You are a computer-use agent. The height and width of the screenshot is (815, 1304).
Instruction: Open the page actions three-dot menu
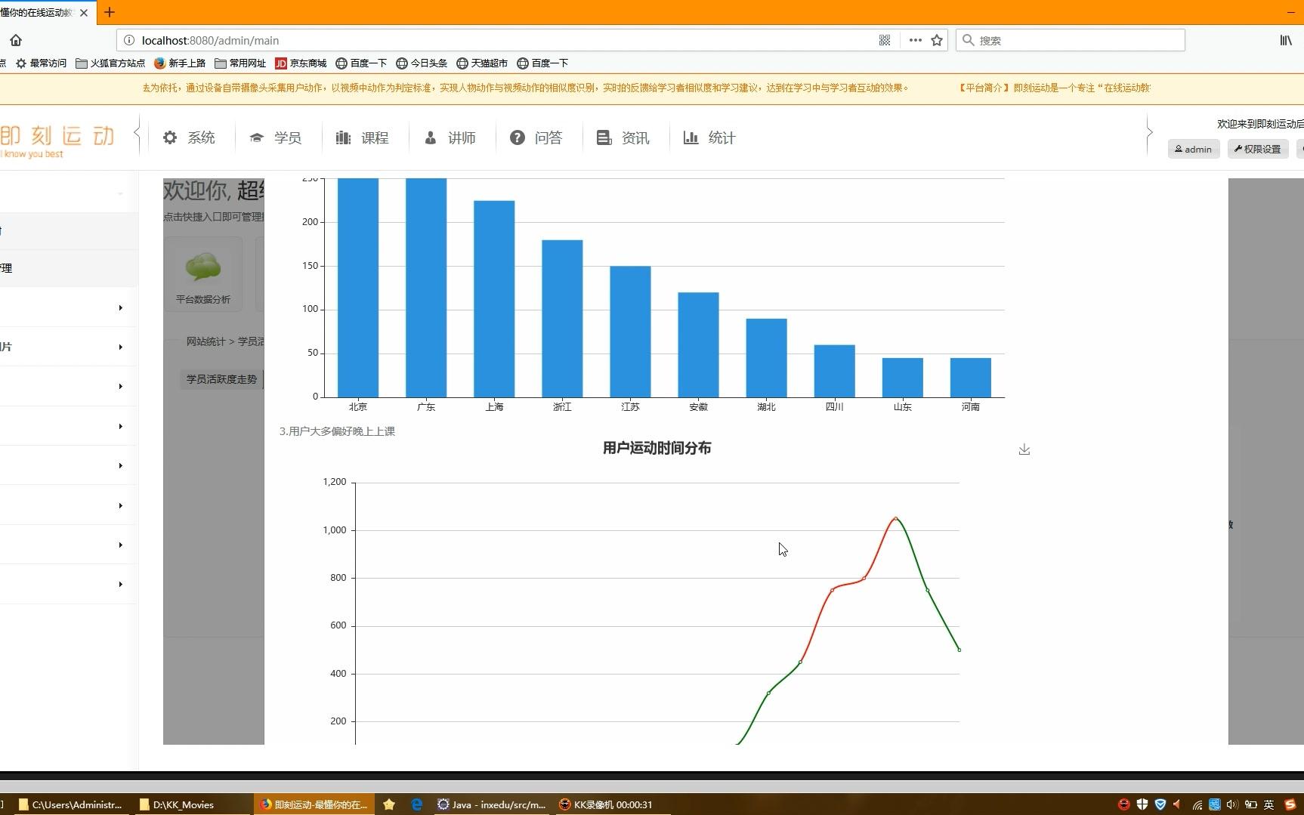(915, 40)
